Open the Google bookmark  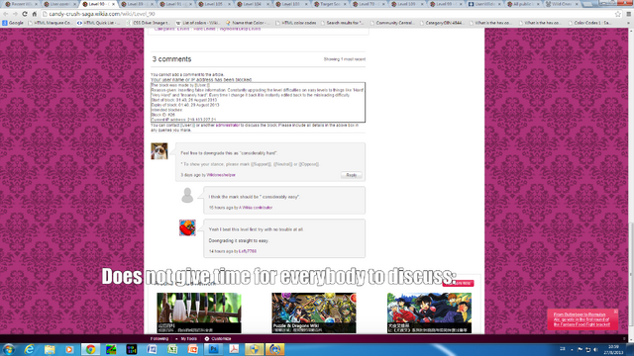point(13,23)
